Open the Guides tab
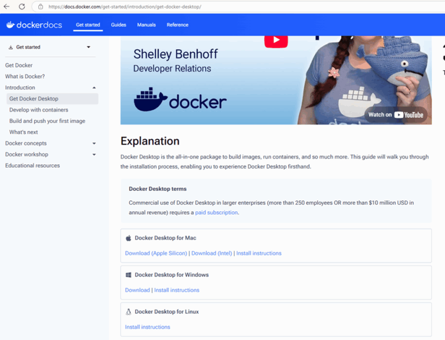Screen dimensions: 445x340 click(118, 25)
